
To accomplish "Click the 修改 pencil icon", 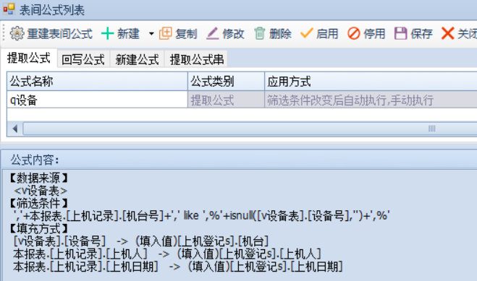I will coord(212,33).
